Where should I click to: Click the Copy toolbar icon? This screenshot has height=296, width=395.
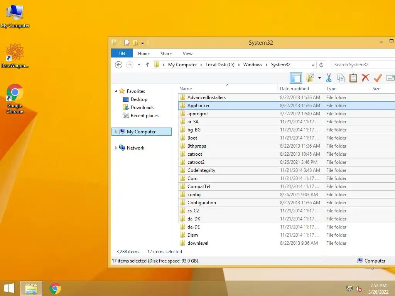(341, 78)
